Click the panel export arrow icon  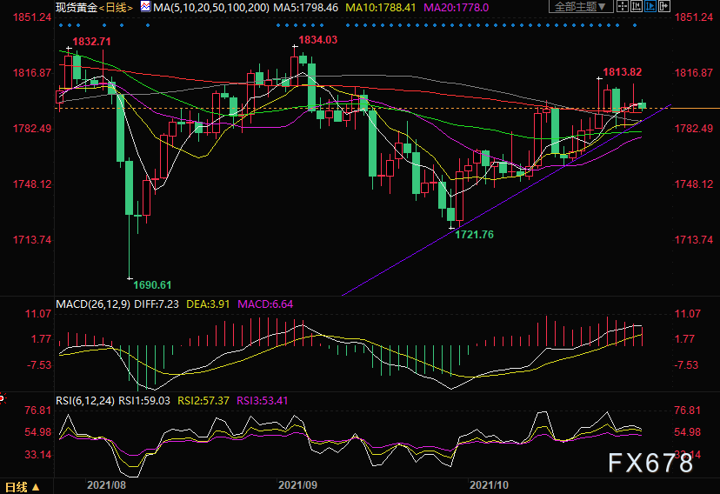[664, 6]
